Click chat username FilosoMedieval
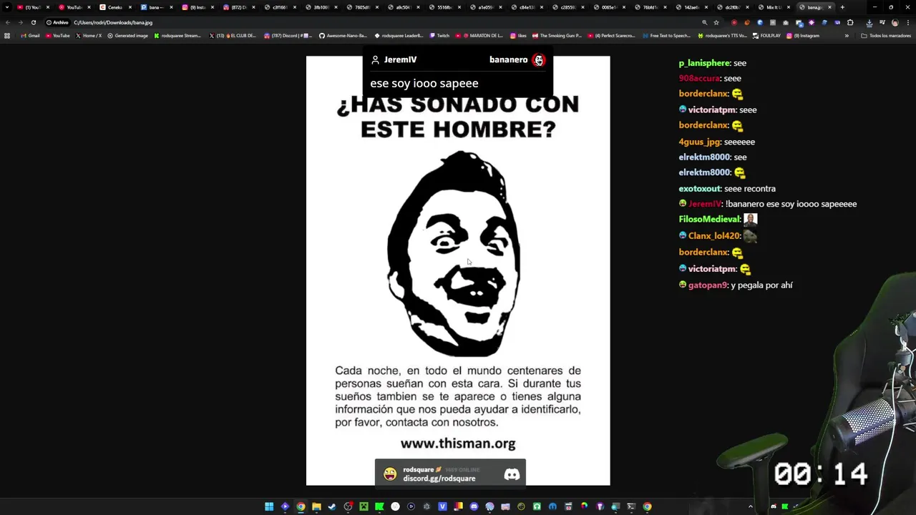The image size is (916, 515). pos(709,220)
